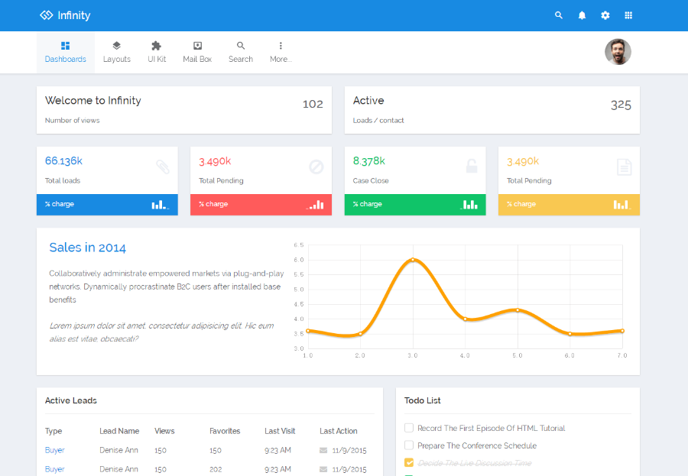
Task: Open the apps grid icon
Action: tap(628, 15)
